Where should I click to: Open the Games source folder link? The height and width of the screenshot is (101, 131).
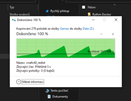click(64, 29)
